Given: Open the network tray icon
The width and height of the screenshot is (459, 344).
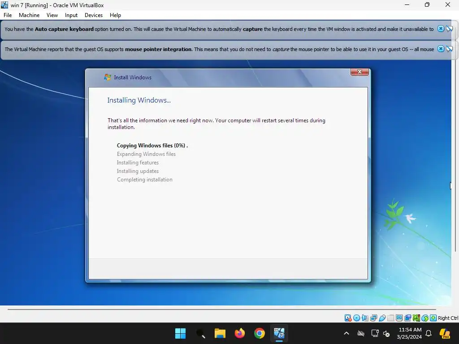Looking at the screenshot, I should [x=375, y=333].
